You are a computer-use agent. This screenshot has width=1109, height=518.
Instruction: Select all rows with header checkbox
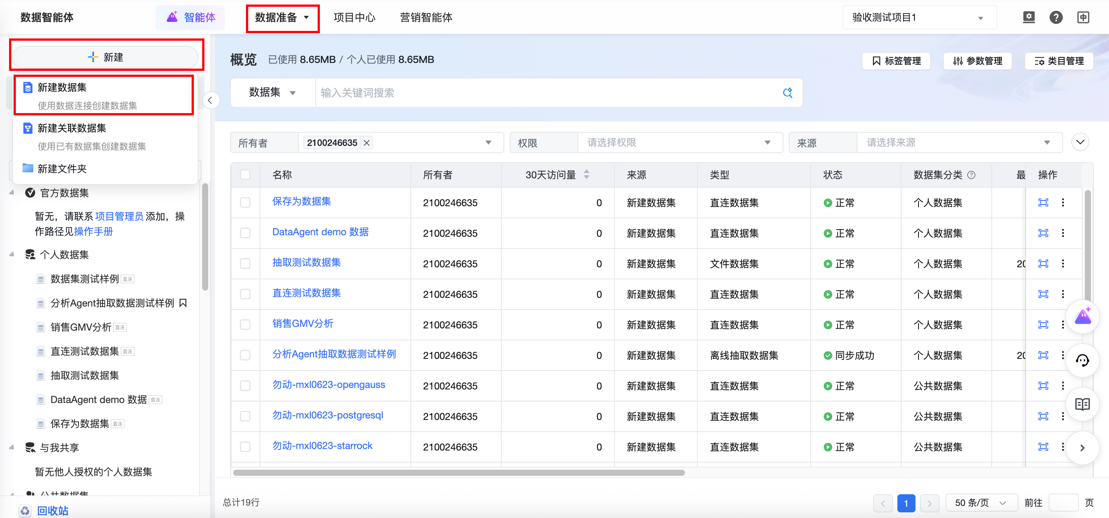pyautogui.click(x=245, y=175)
